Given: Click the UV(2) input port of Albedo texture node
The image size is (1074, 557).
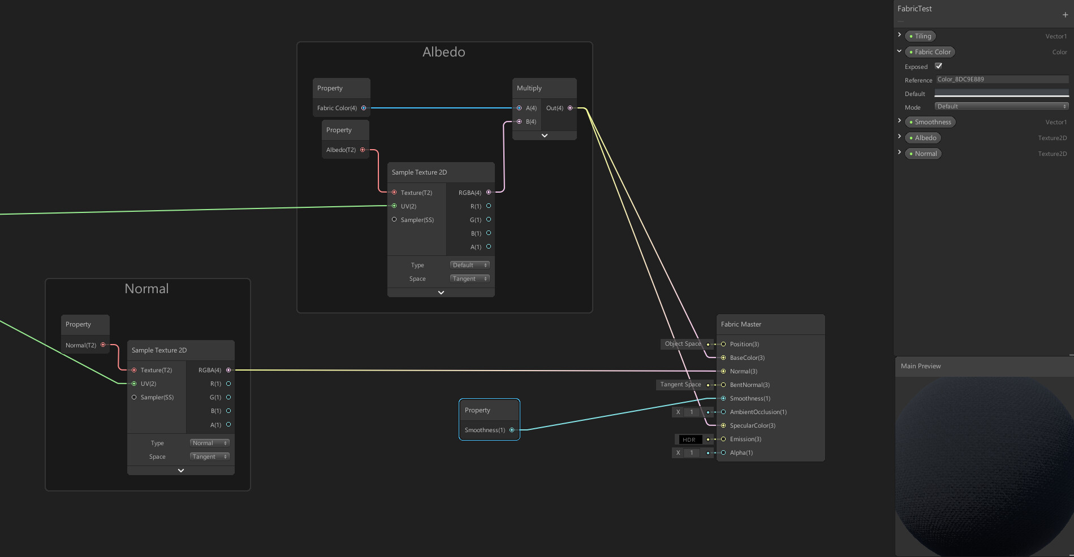Looking at the screenshot, I should 394,206.
